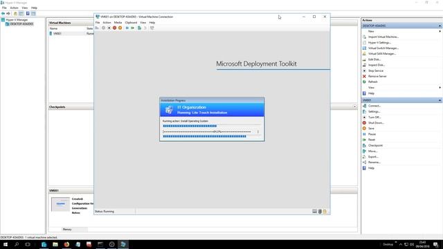Click Install Operating System progress bar

point(212,126)
